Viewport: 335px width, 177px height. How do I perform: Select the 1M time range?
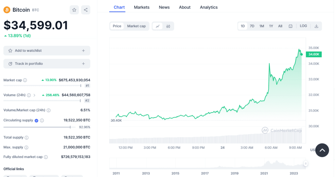262,26
